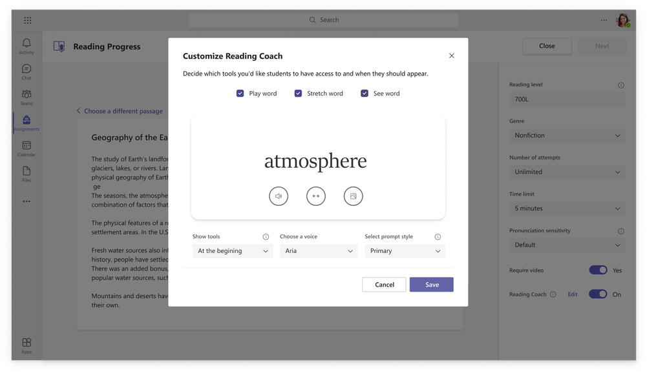Open Calendar in the left sidebar

click(x=27, y=149)
